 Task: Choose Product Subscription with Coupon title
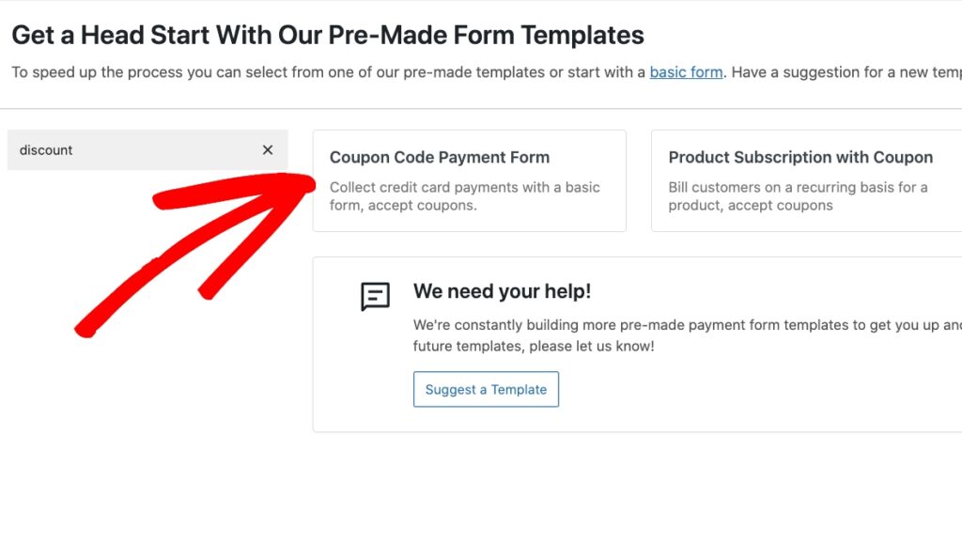800,158
